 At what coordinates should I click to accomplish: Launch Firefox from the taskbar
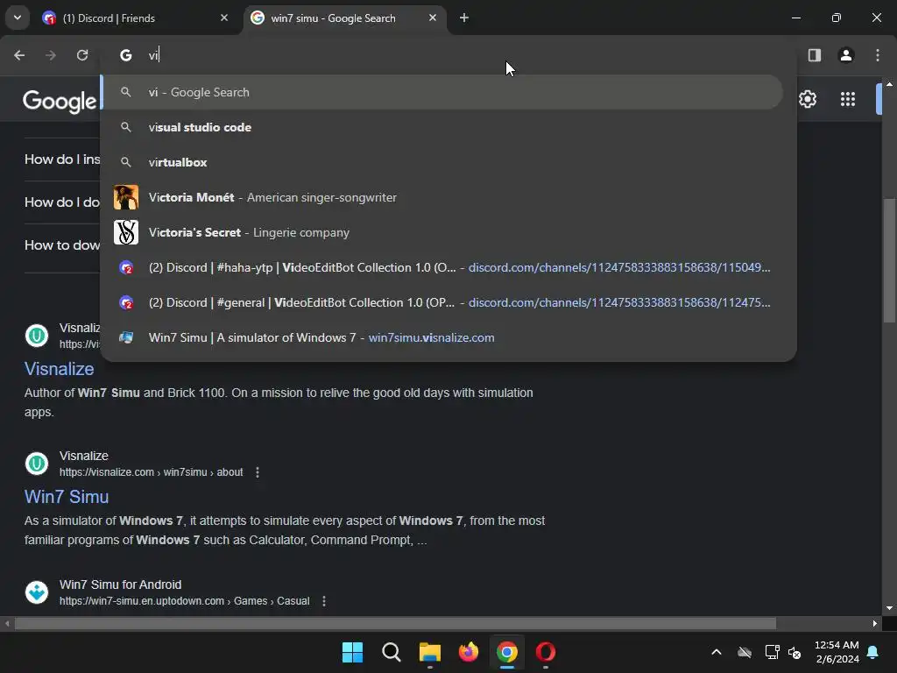469,652
